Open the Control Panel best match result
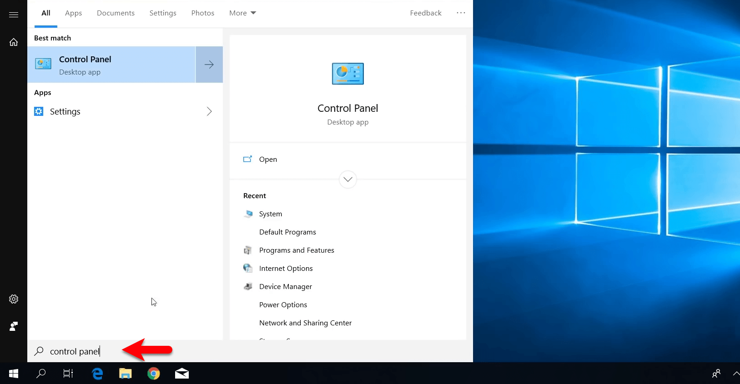The image size is (740, 384). (x=111, y=65)
